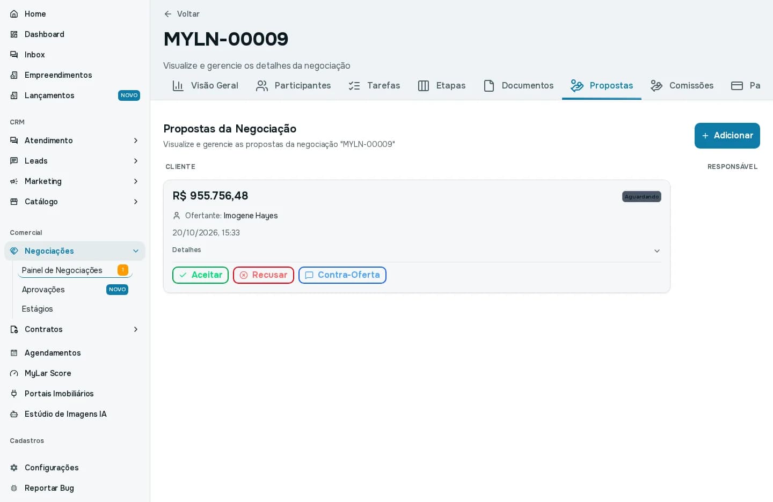
Task: Open Painel de Negociações
Action: (75, 270)
